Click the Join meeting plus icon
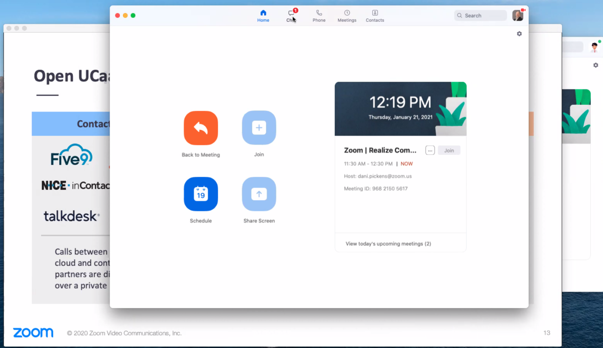The image size is (603, 348). (x=259, y=128)
